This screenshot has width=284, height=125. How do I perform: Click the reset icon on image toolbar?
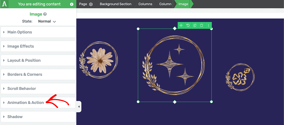[188, 25]
